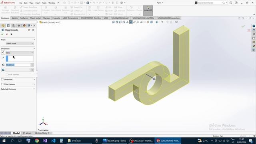
Task: Open the View menu
Action: (31, 3)
